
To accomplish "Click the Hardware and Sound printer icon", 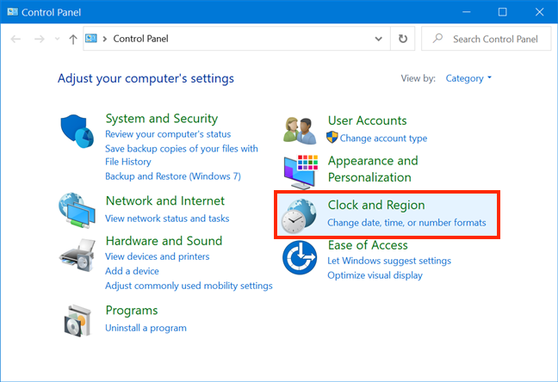I will pos(77,255).
